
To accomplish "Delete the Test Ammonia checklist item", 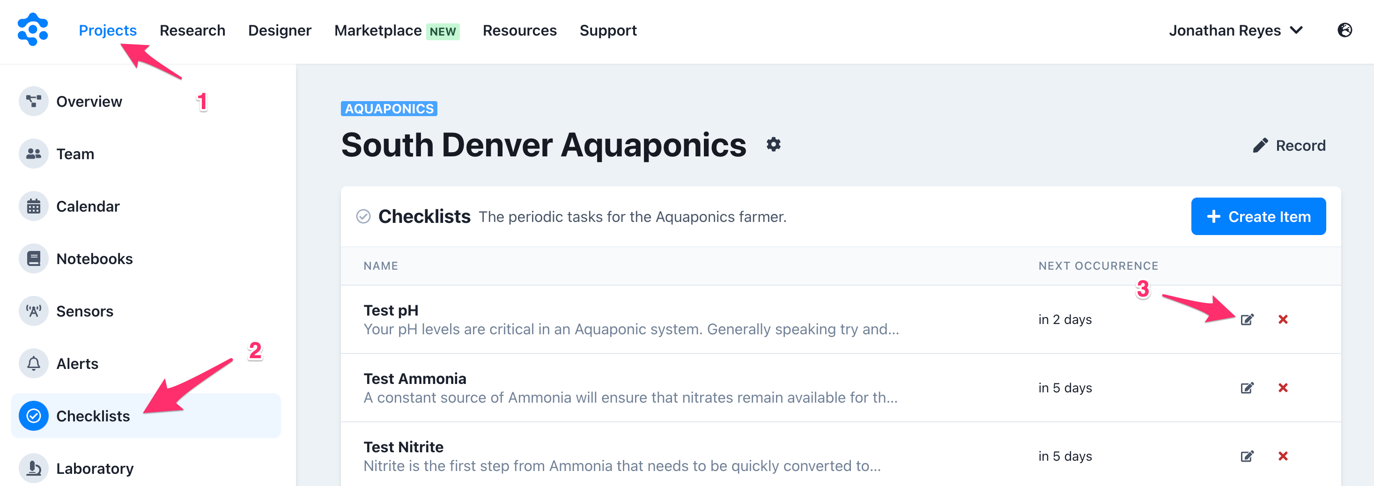I will (1283, 388).
